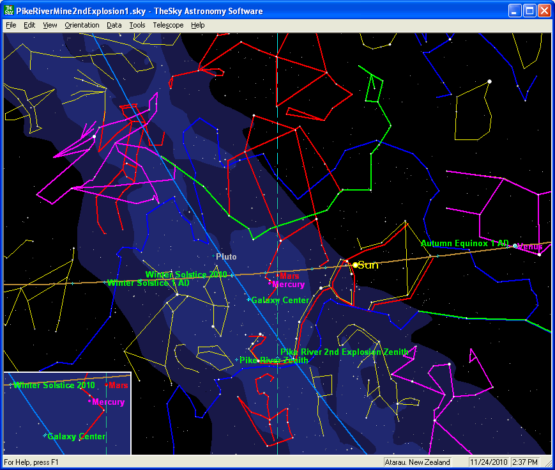Open the View menu
Viewport: 555px width, 470px height.
tap(50, 25)
